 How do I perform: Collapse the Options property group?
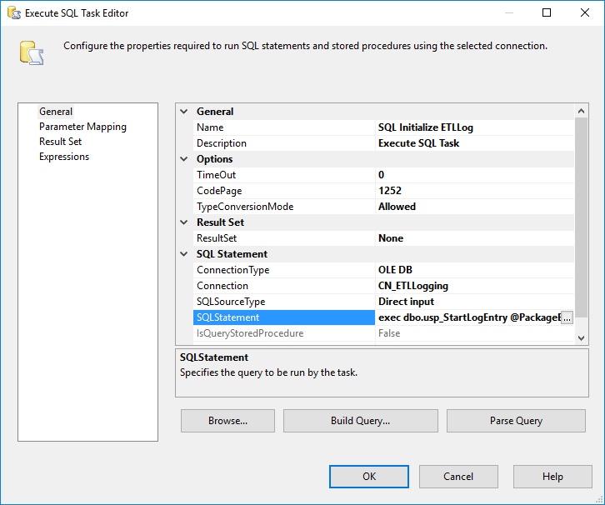[184, 159]
